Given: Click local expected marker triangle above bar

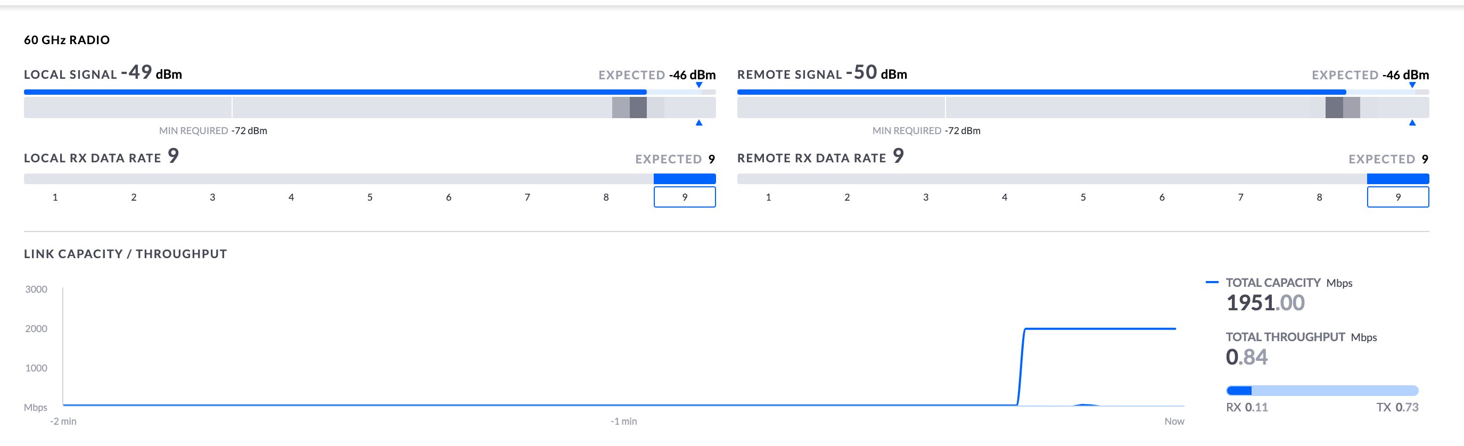Looking at the screenshot, I should [x=699, y=85].
